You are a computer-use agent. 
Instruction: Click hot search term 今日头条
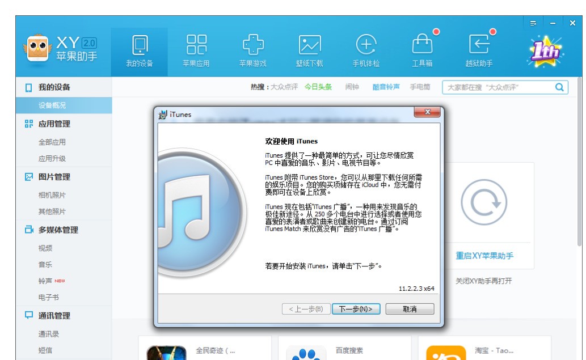tap(318, 87)
